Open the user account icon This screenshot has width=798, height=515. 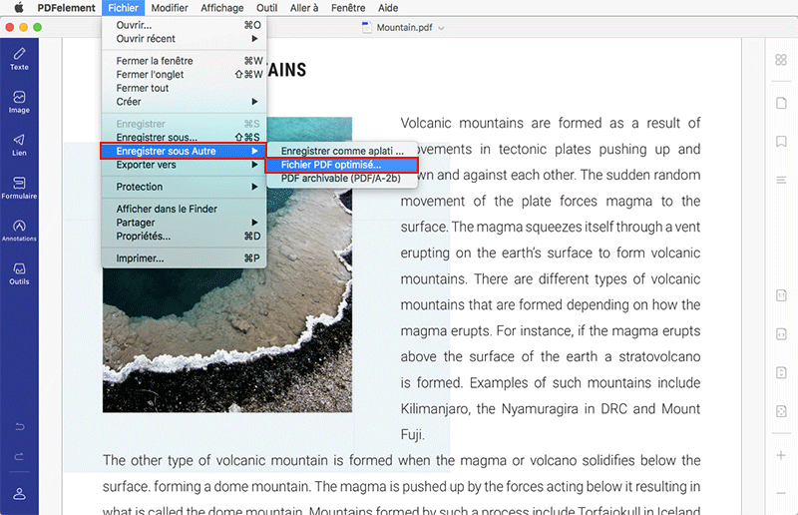click(x=19, y=494)
